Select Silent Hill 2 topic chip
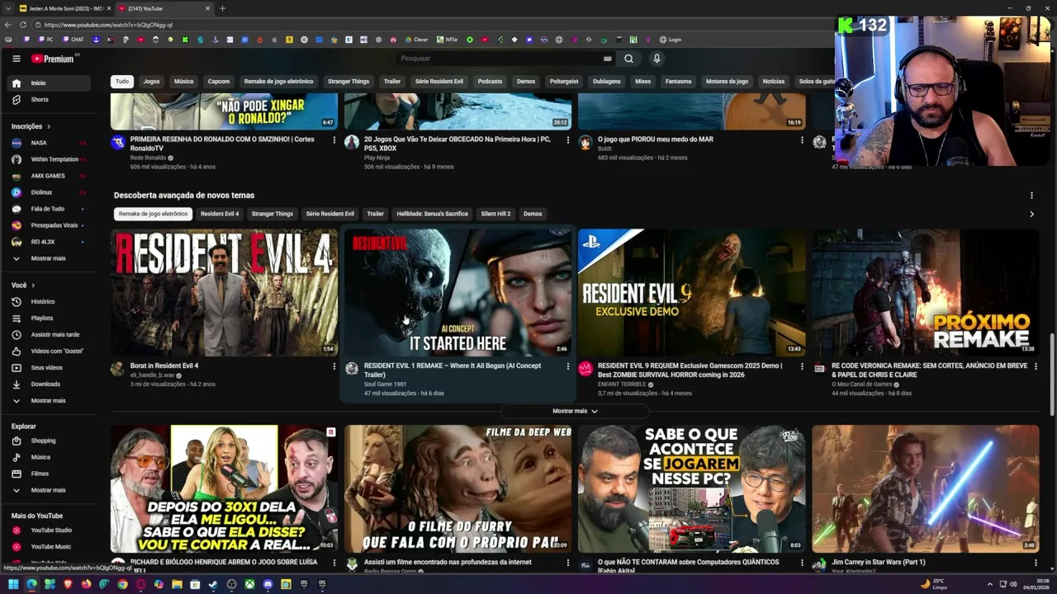 click(x=495, y=214)
